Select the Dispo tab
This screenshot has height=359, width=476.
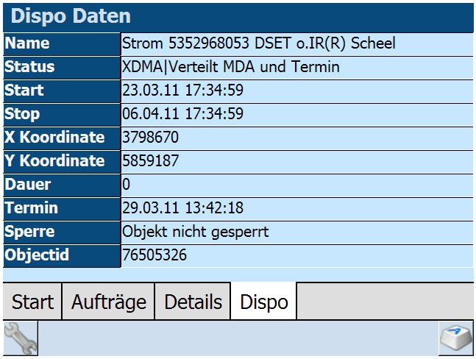tap(264, 302)
